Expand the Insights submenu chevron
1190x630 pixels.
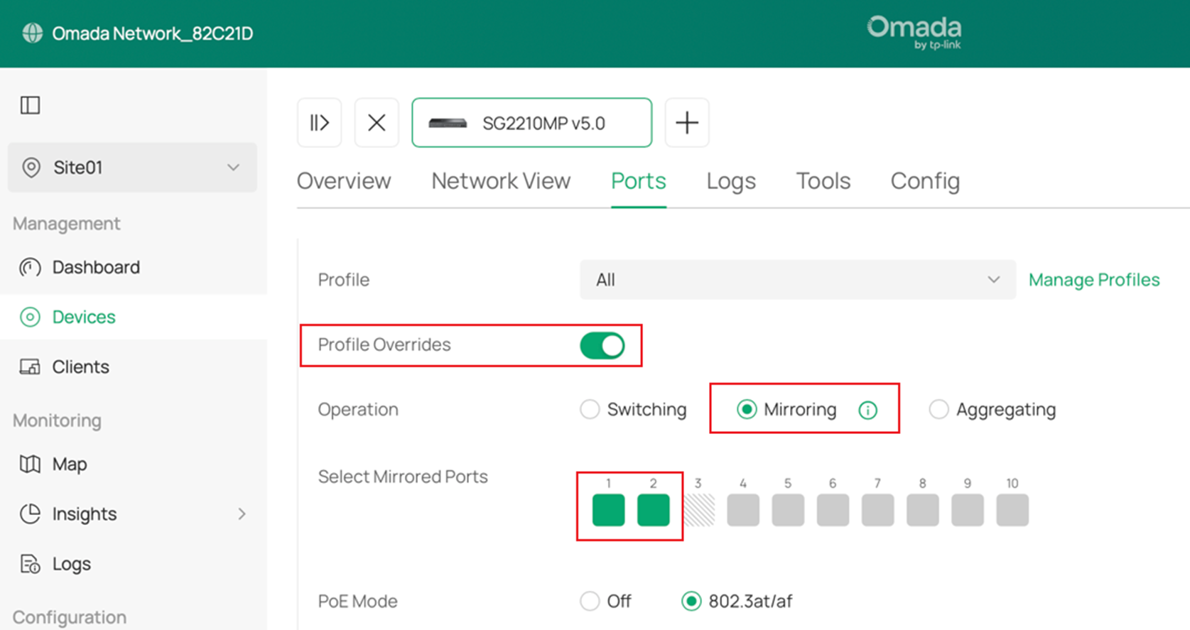coord(242,514)
